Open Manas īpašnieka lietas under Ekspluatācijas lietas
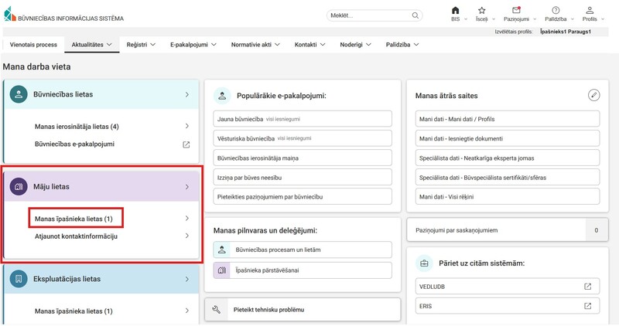The width and height of the screenshot is (619, 326). (x=74, y=311)
